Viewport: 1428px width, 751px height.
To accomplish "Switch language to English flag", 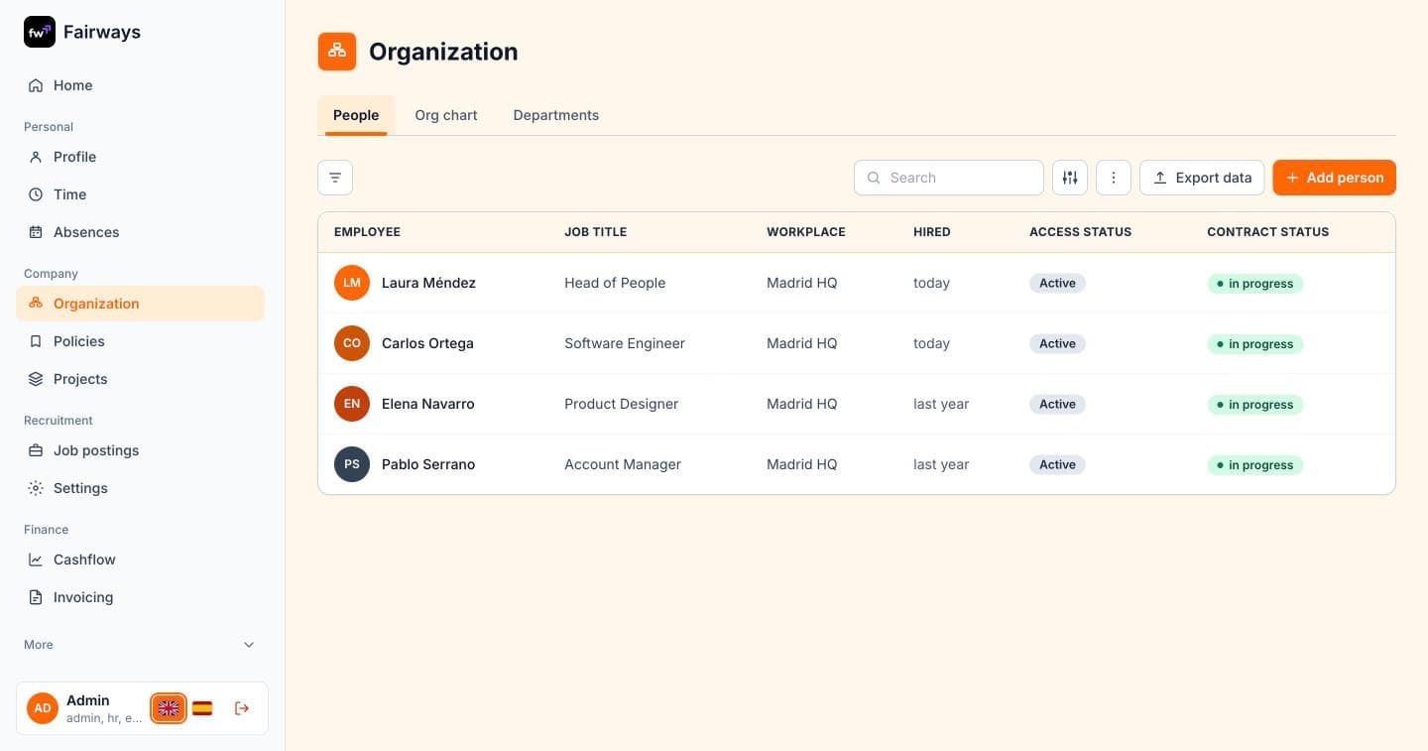I will (x=169, y=708).
